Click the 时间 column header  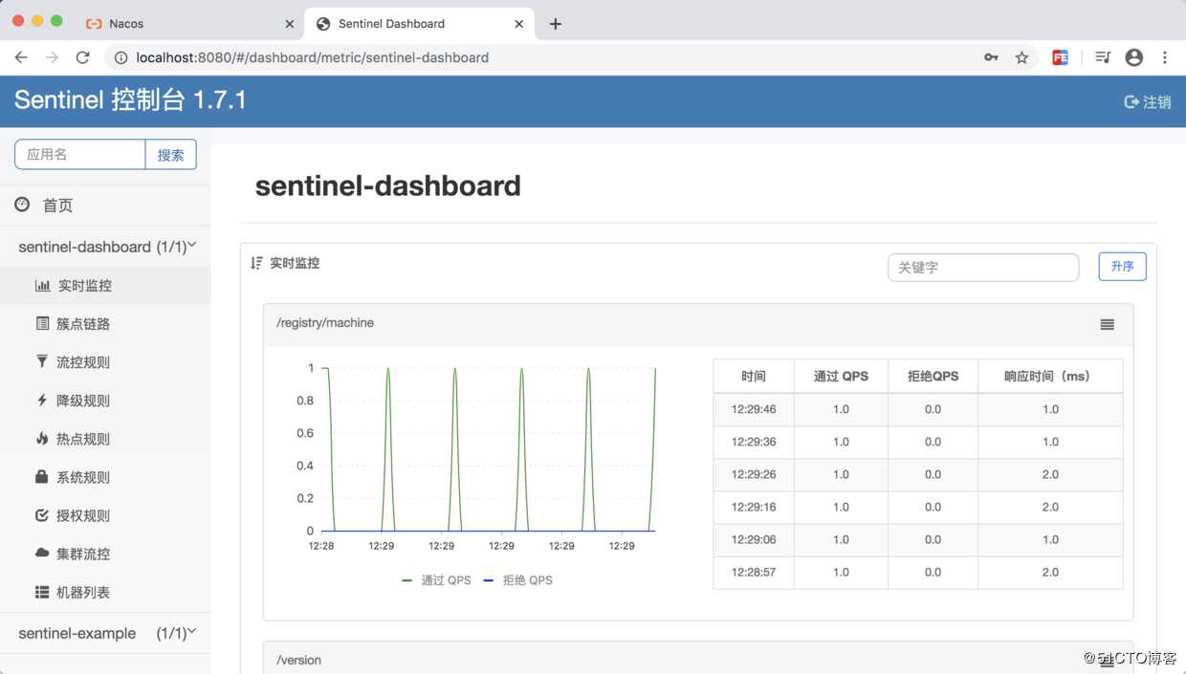pyautogui.click(x=754, y=377)
